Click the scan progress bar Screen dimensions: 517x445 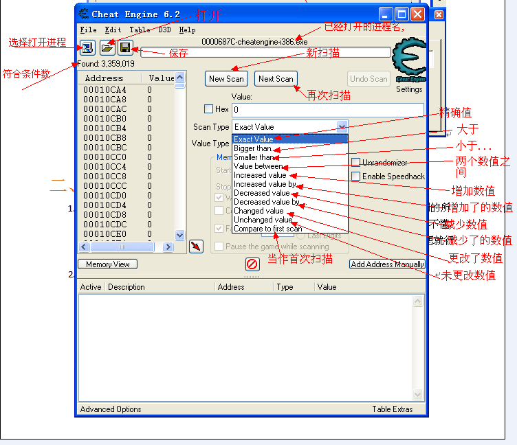click(266, 52)
